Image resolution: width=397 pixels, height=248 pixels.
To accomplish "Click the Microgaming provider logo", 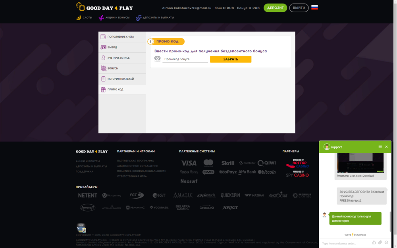I will click(112, 195).
